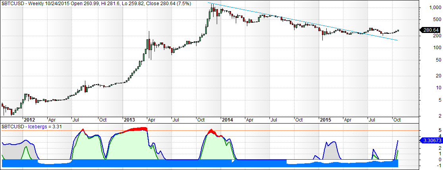This screenshot has height=170, width=443.
Task: Click the 280.64 current price label
Action: (x=430, y=30)
